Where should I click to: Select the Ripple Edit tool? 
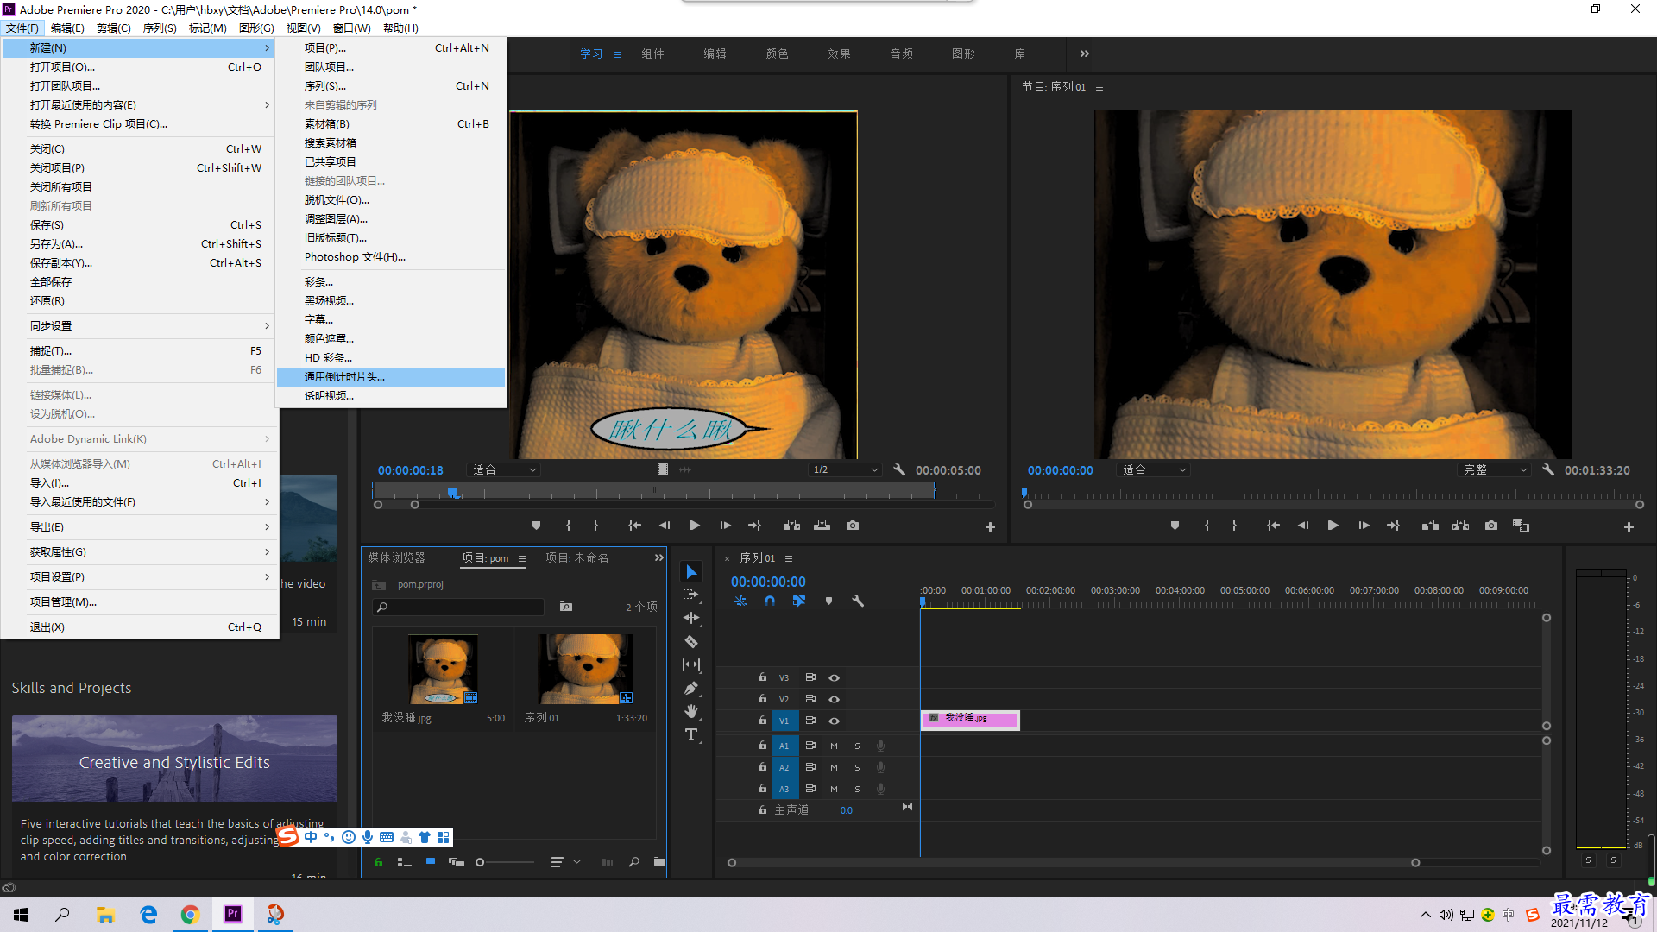[x=691, y=618]
